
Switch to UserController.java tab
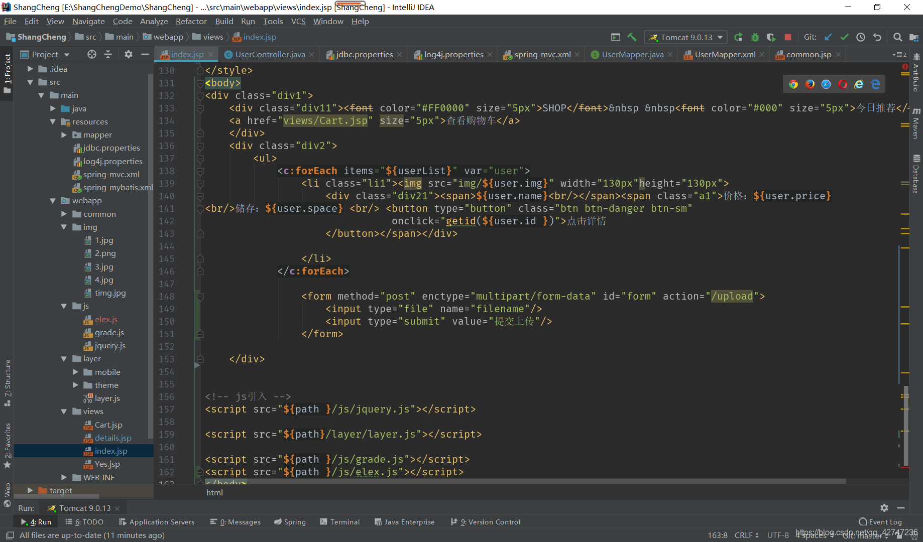[270, 54]
